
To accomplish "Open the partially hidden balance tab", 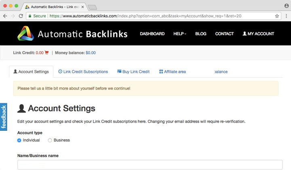I will 221,72.
